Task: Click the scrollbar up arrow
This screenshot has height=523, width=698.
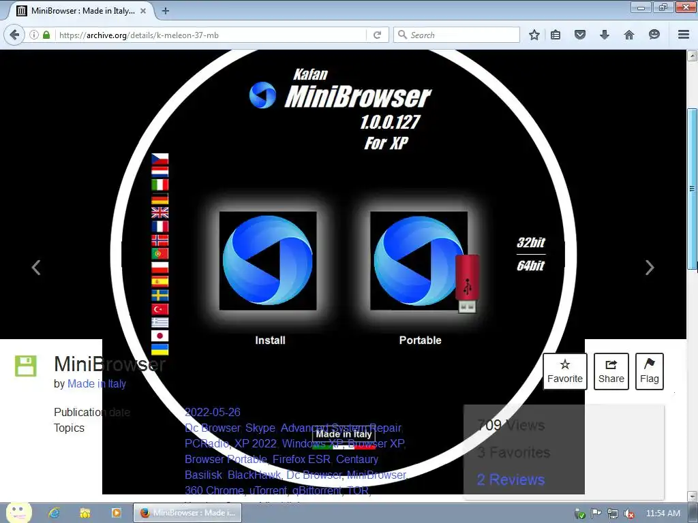Action: tap(692, 56)
